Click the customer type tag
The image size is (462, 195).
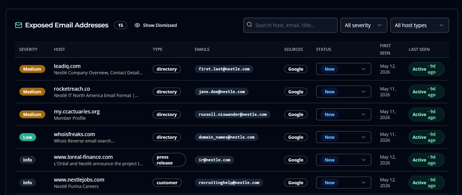click(167, 183)
